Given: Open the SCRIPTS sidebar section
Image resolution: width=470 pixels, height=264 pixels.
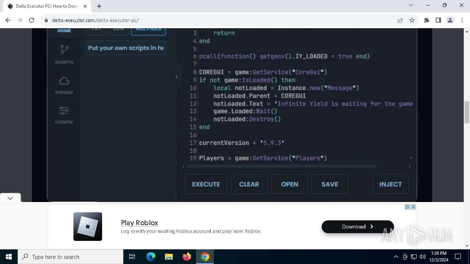Looking at the screenshot, I should [64, 54].
